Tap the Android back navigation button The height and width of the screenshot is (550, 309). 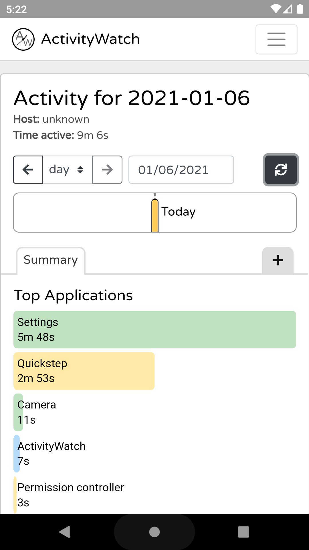[65, 532]
